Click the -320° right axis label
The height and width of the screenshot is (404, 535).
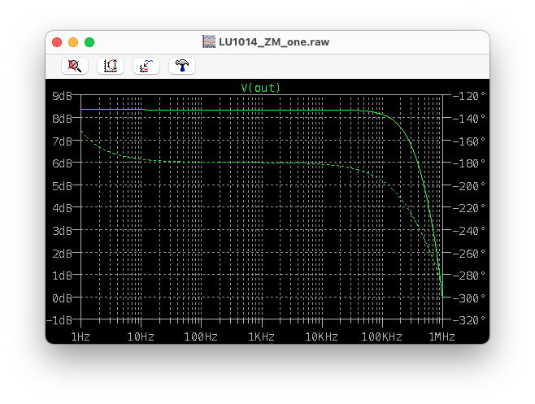[x=469, y=320]
